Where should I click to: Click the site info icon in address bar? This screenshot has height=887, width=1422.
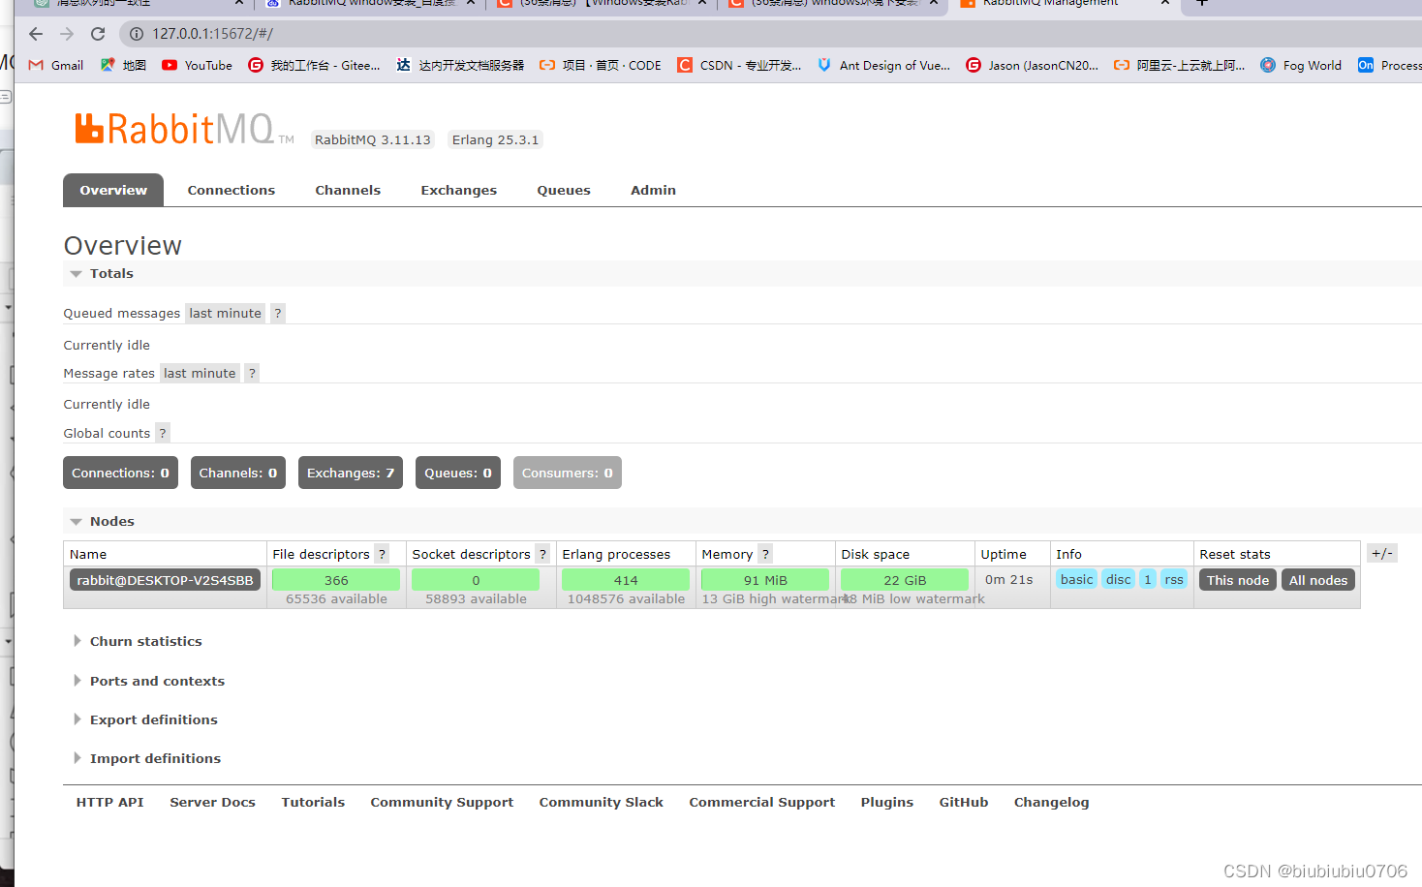(x=137, y=34)
